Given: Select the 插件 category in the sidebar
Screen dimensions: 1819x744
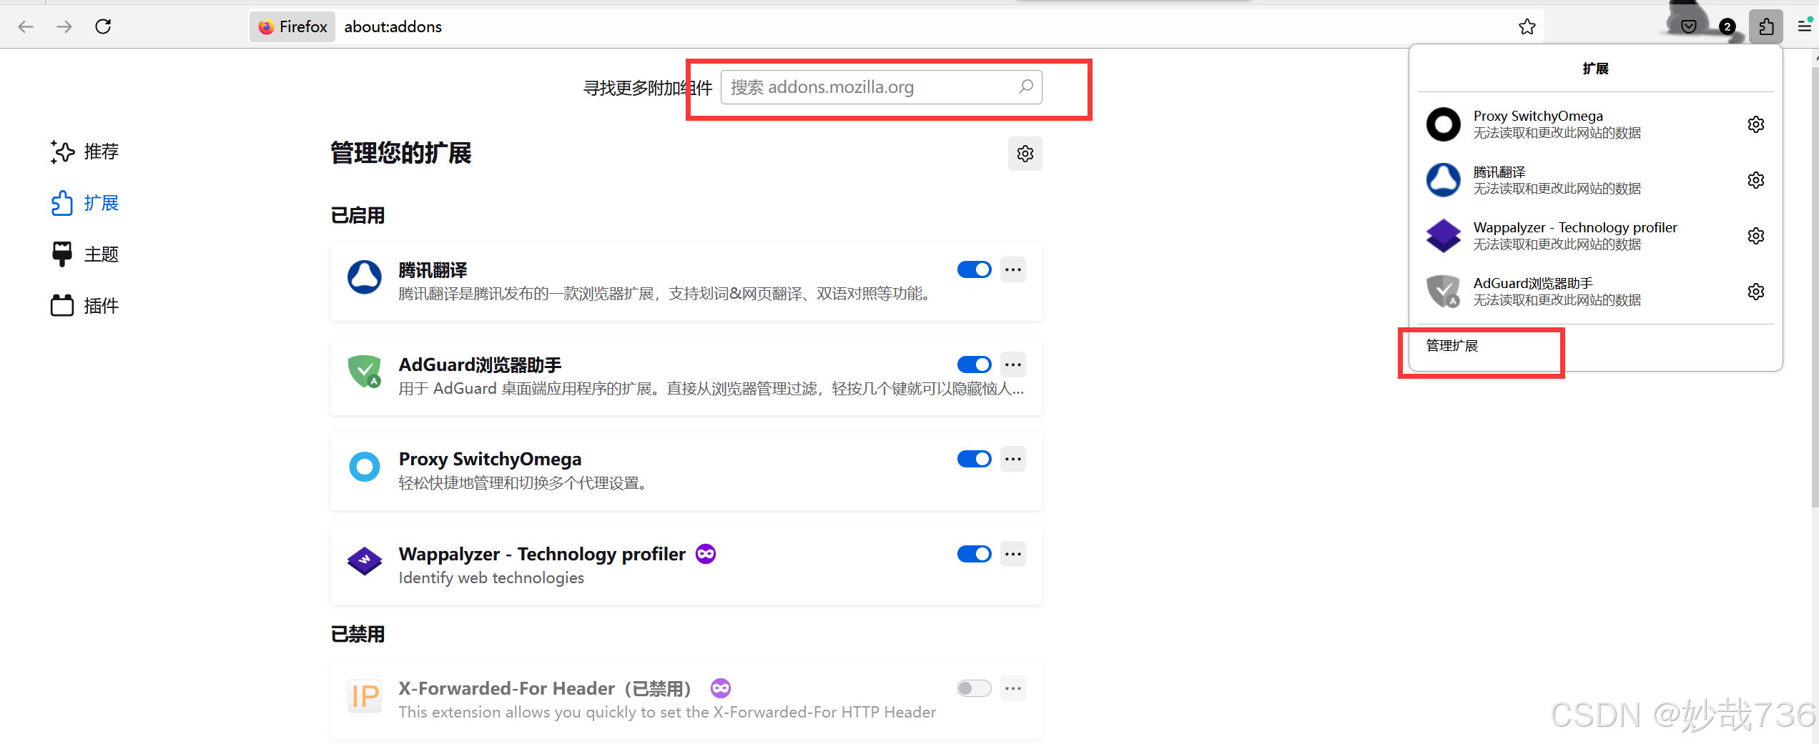Looking at the screenshot, I should click(85, 306).
